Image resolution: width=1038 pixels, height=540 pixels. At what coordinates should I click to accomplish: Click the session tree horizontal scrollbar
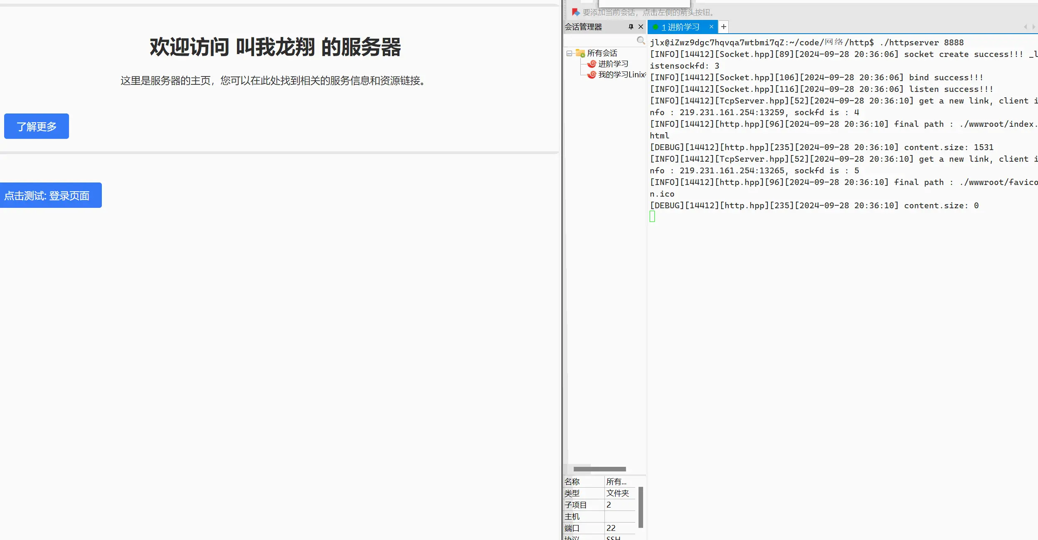599,469
